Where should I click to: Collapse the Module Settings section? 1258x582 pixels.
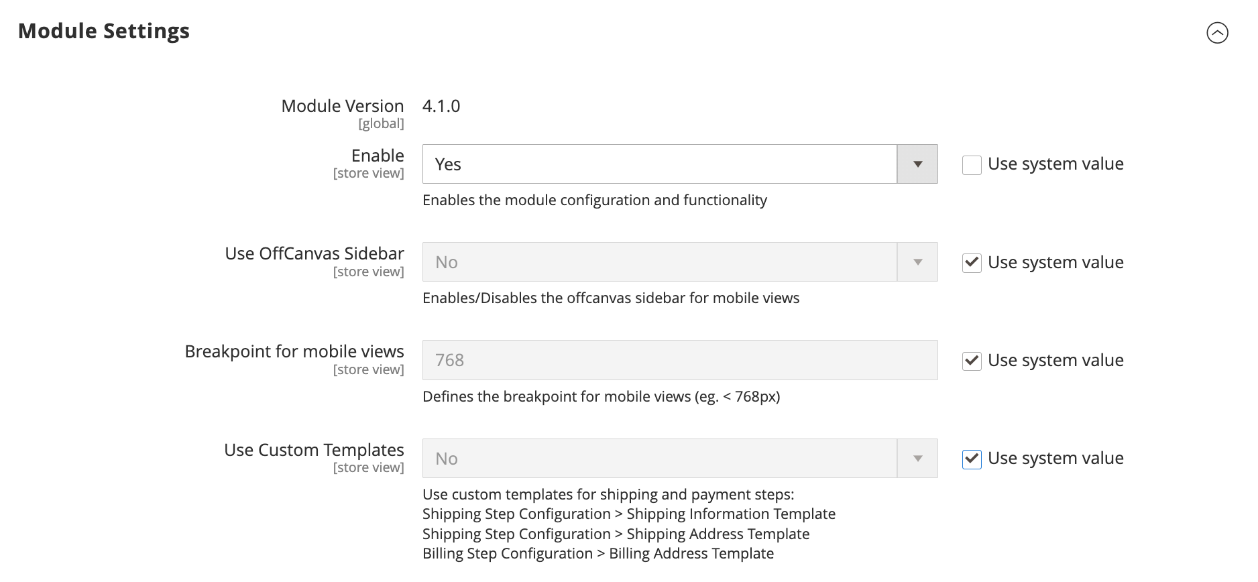tap(1217, 32)
